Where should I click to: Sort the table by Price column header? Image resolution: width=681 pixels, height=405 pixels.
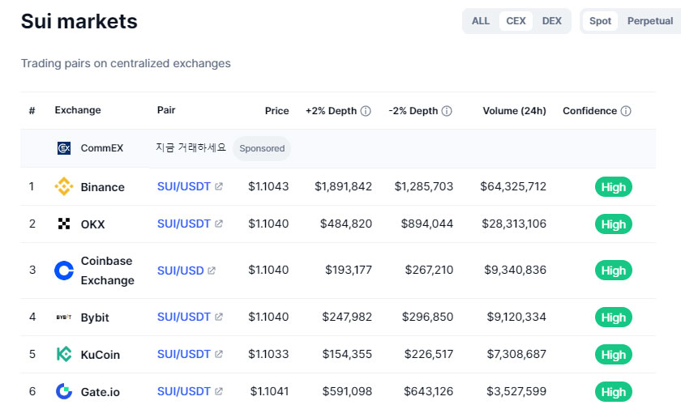[x=276, y=111]
